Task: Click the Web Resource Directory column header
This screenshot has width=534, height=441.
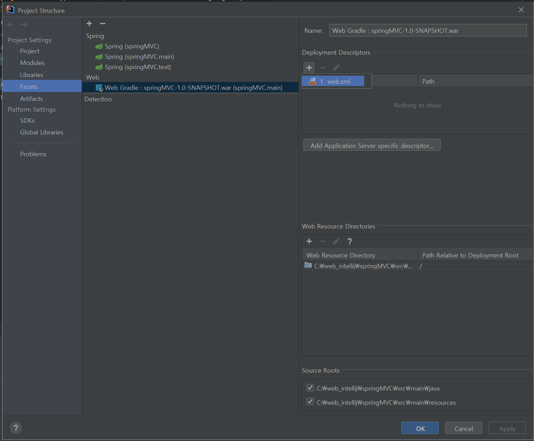Action: click(360, 255)
